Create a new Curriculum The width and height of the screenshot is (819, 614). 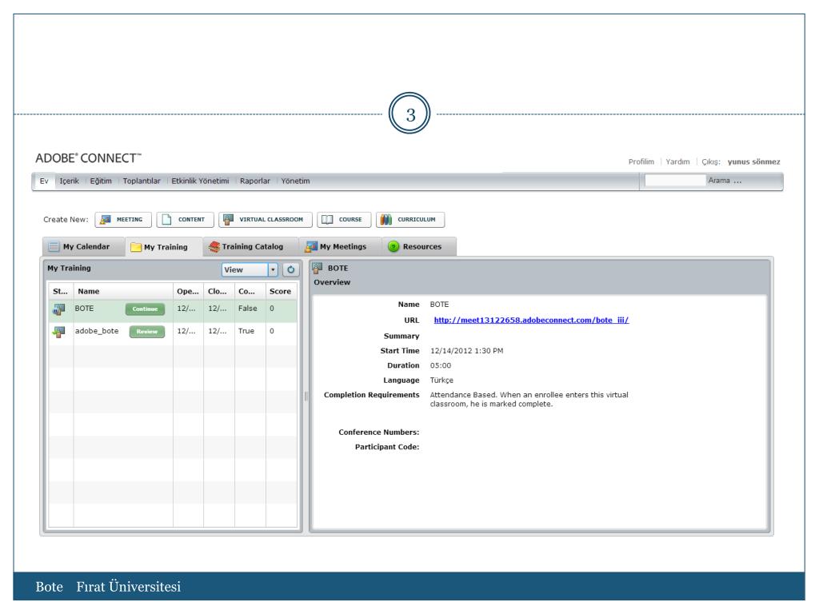tap(410, 220)
